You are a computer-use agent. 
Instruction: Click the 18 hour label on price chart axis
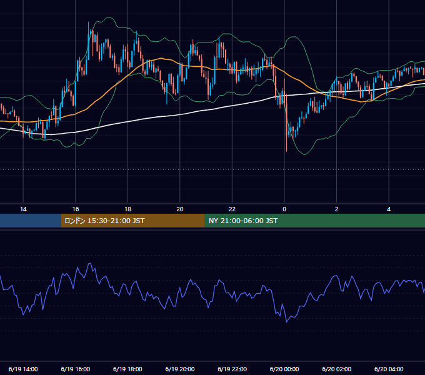coord(127,209)
